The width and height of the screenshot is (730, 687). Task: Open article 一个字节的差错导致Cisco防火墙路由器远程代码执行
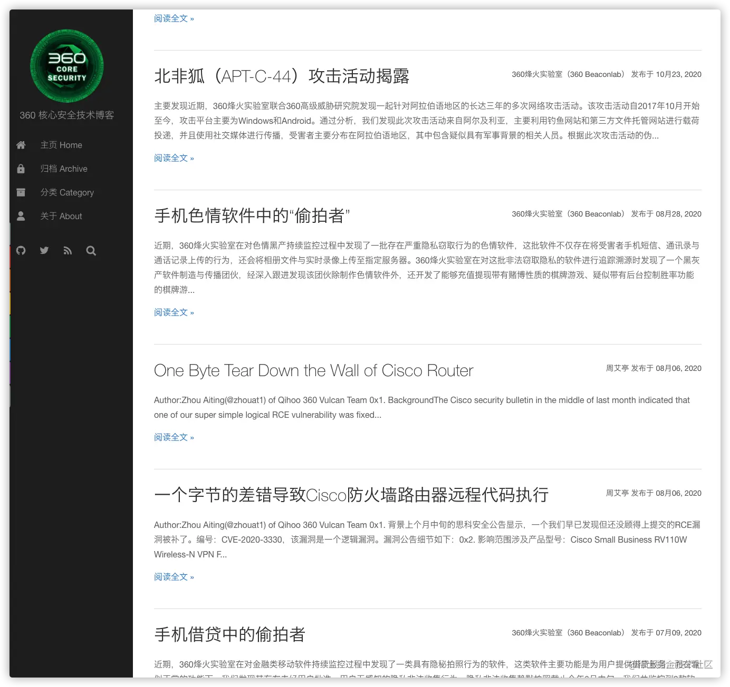coord(351,495)
